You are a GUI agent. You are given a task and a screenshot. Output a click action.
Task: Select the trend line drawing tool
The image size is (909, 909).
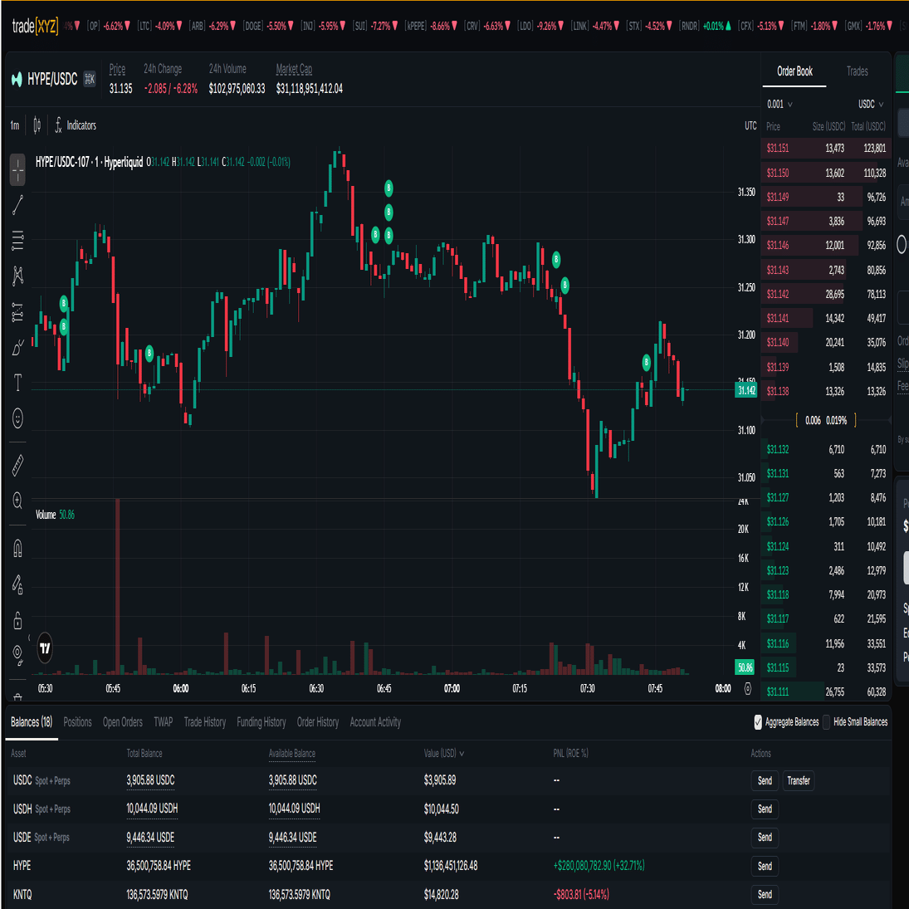point(17,205)
